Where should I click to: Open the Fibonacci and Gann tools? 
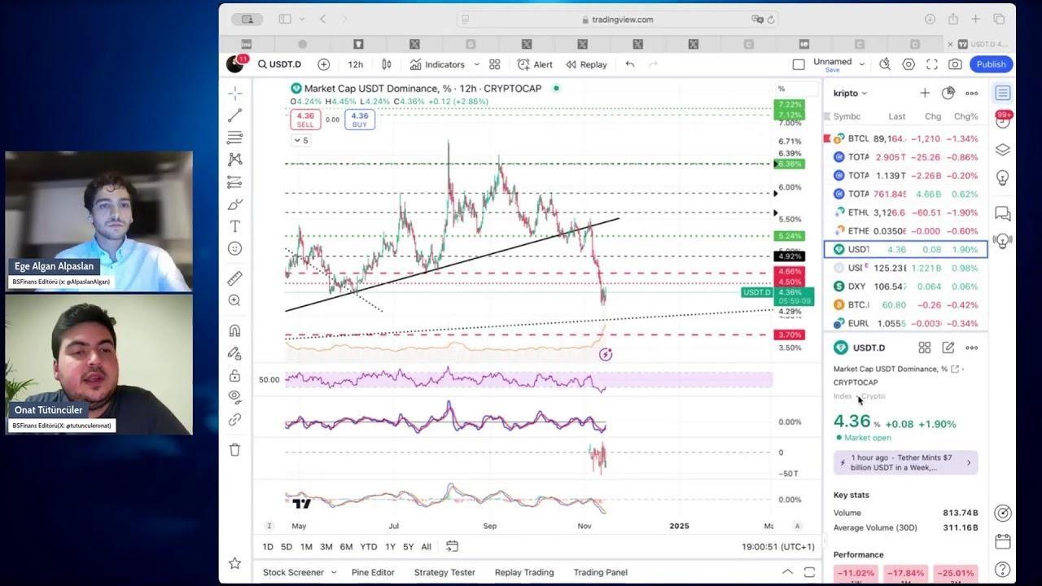(x=234, y=138)
